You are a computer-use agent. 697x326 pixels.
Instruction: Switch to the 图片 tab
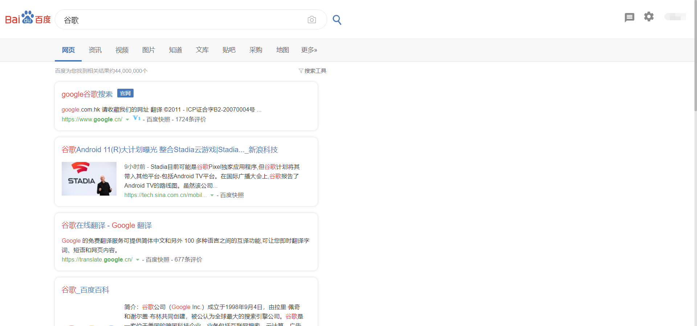[148, 50]
